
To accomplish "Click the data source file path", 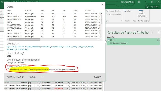I will (42, 69).
